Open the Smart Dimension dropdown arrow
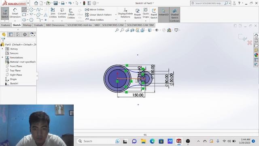This screenshot has height=146, width=259. coord(15,21)
